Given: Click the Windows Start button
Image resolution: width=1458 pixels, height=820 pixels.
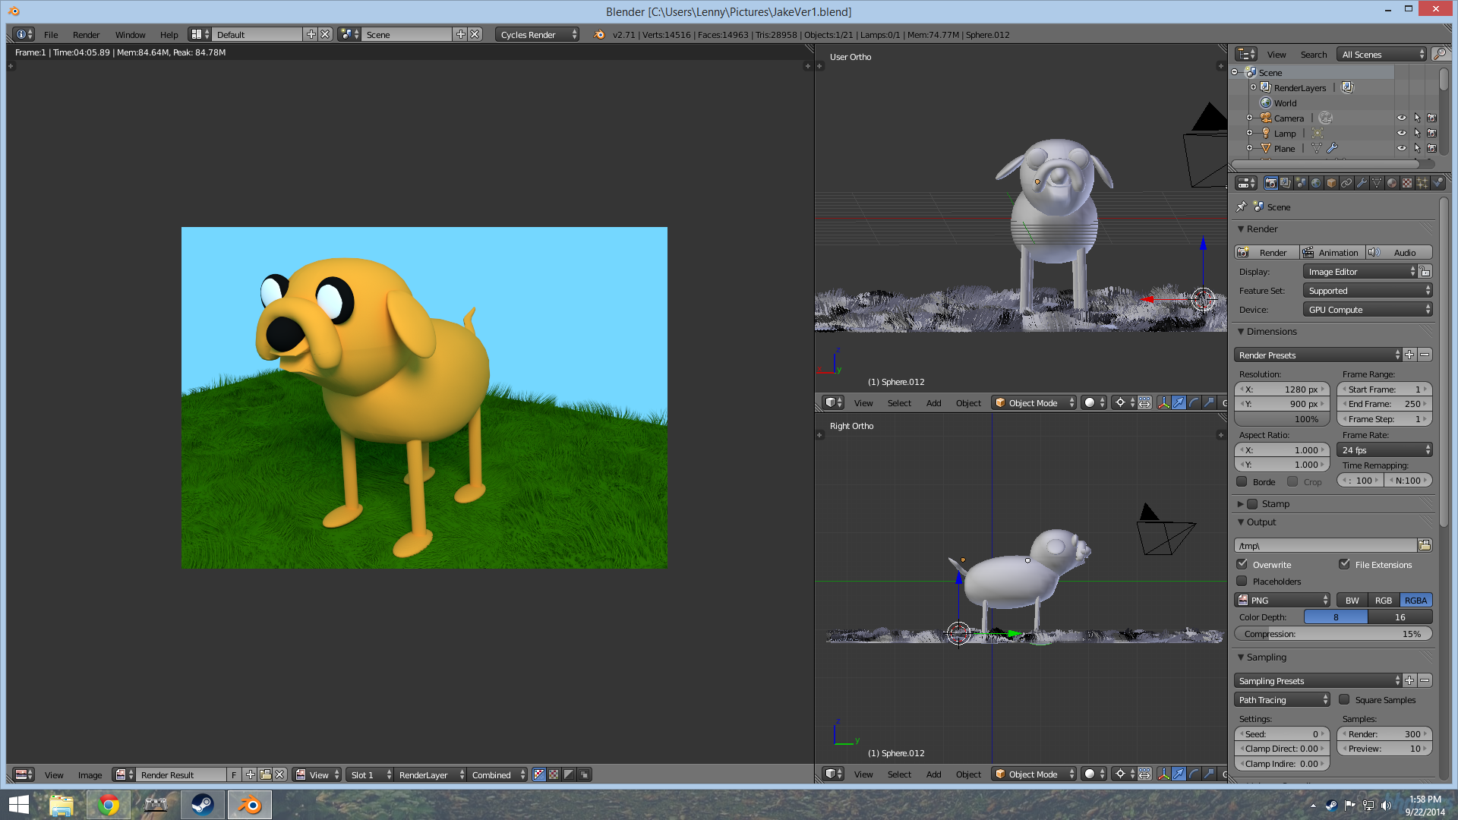Looking at the screenshot, I should point(19,804).
